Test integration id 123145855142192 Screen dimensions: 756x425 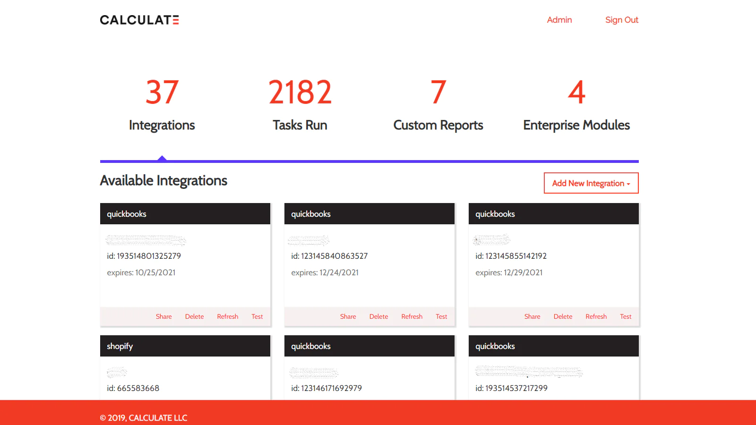point(626,316)
